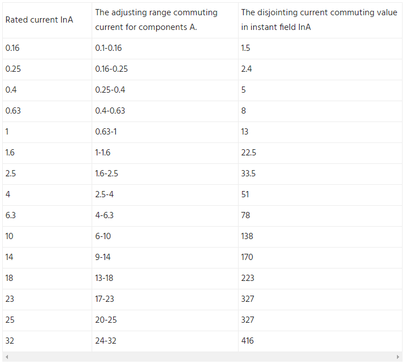Viewport: 406px width, 364px height.
Task: Click the instant value cell 223
Action: (320, 279)
